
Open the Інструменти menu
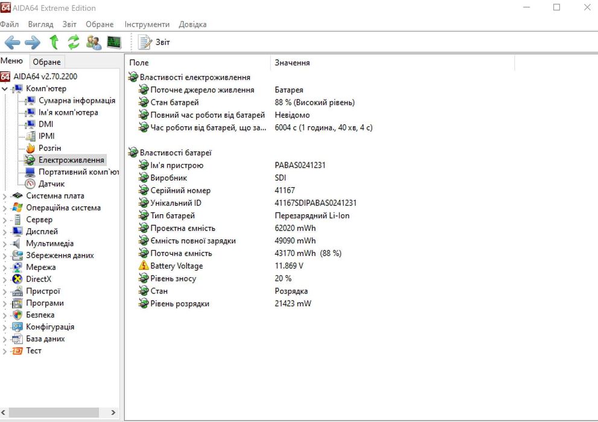tap(147, 24)
